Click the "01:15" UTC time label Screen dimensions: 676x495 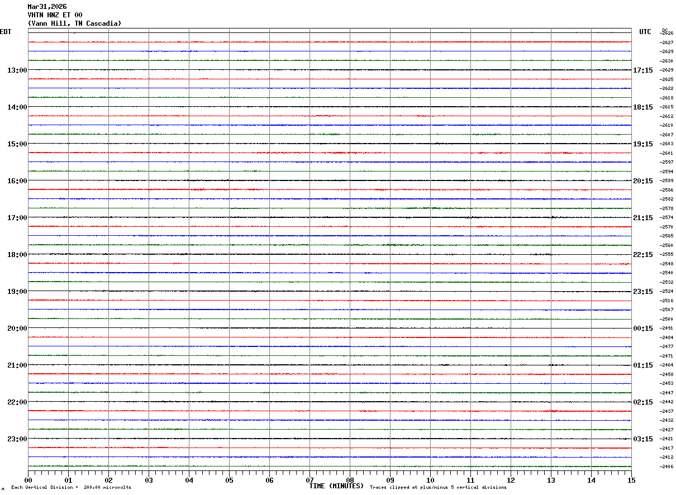point(643,365)
